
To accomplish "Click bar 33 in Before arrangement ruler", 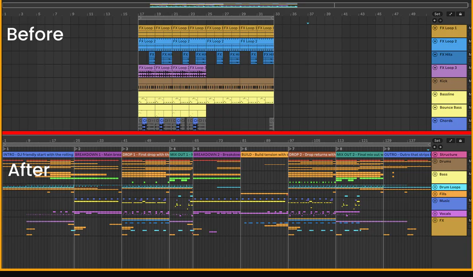I will click(x=277, y=14).
